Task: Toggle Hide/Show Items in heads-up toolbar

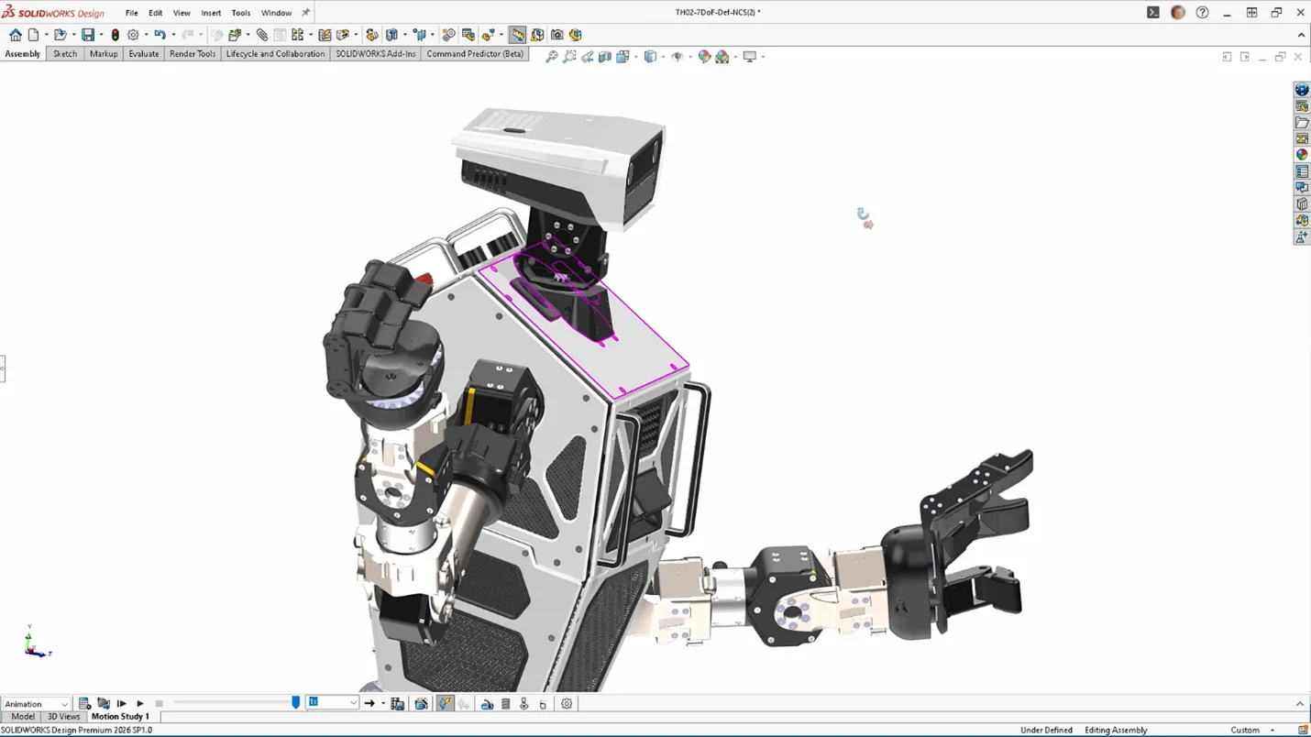Action: pyautogui.click(x=677, y=56)
